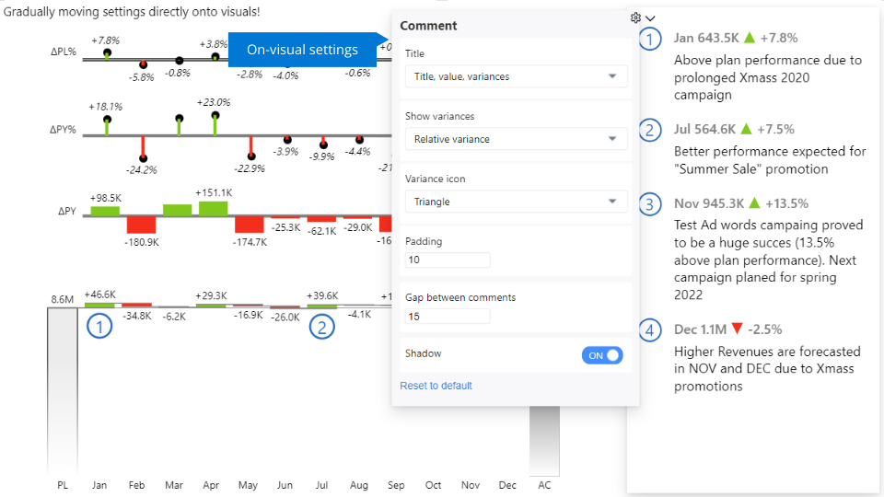Click the green +151.1K April ΔPY bar

click(x=213, y=209)
